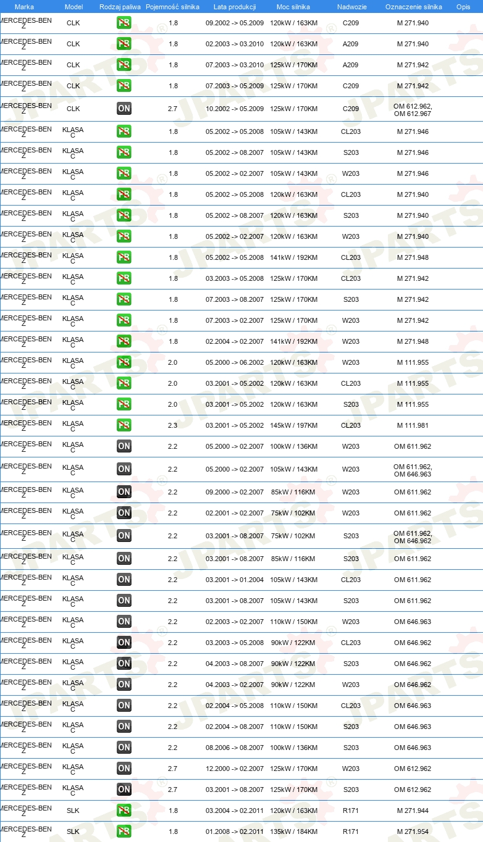The height and width of the screenshot is (842, 483).
Task: Select production years 01.2008 -> 02.2011
Action: click(235, 831)
